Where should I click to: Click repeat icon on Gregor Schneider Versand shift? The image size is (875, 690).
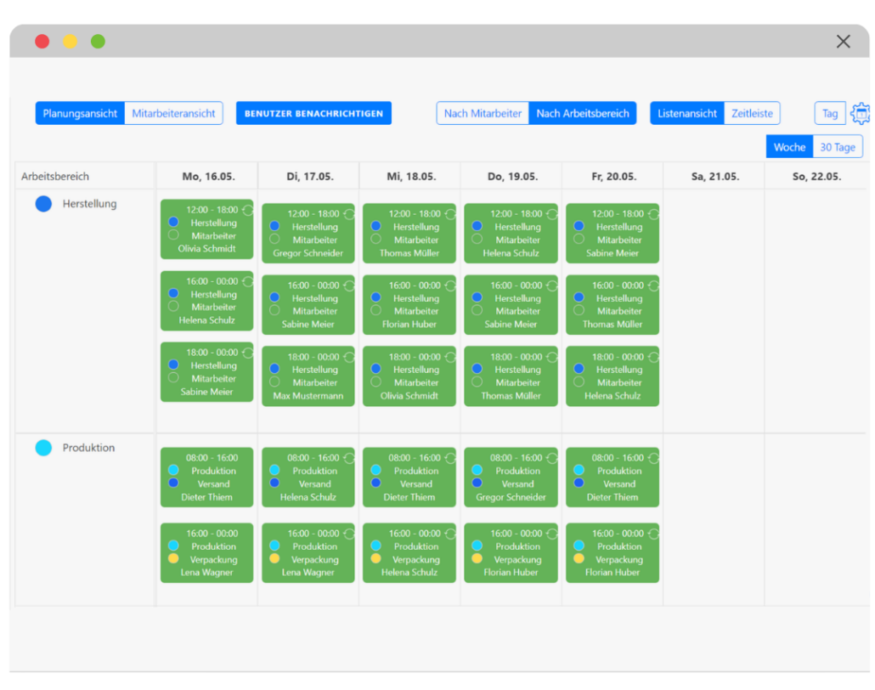[x=552, y=458]
